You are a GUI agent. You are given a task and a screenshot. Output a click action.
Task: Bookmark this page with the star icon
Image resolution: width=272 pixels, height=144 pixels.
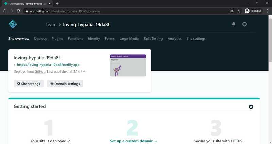pos(239,11)
